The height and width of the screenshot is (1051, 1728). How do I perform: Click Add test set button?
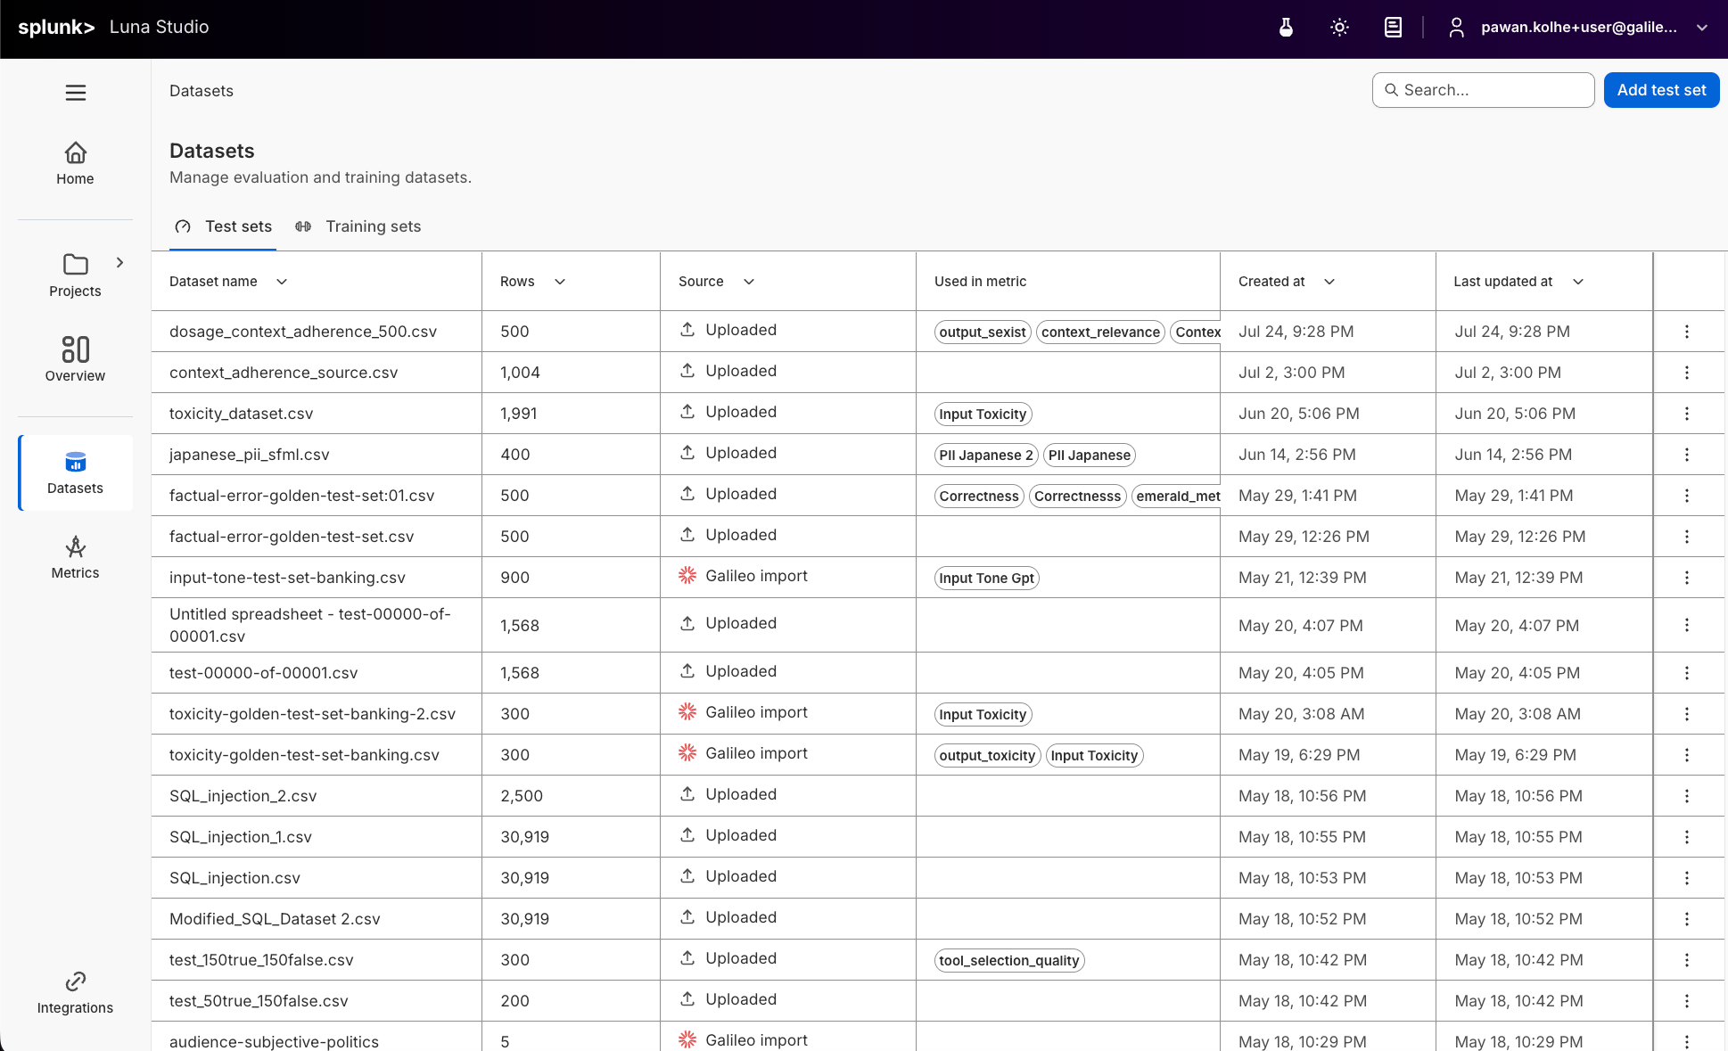[x=1661, y=90]
